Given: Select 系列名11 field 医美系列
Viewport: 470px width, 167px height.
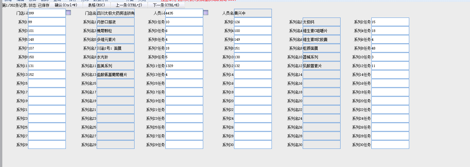Looking at the screenshot, I should (x=116, y=66).
